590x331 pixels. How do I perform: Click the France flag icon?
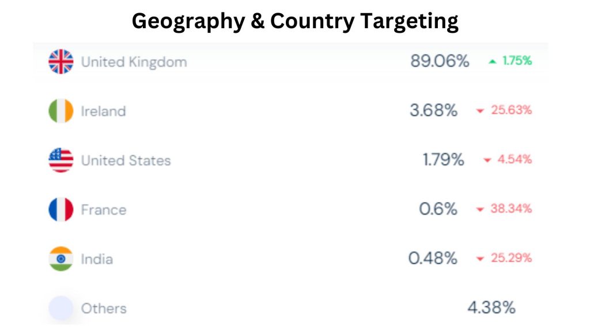click(61, 209)
